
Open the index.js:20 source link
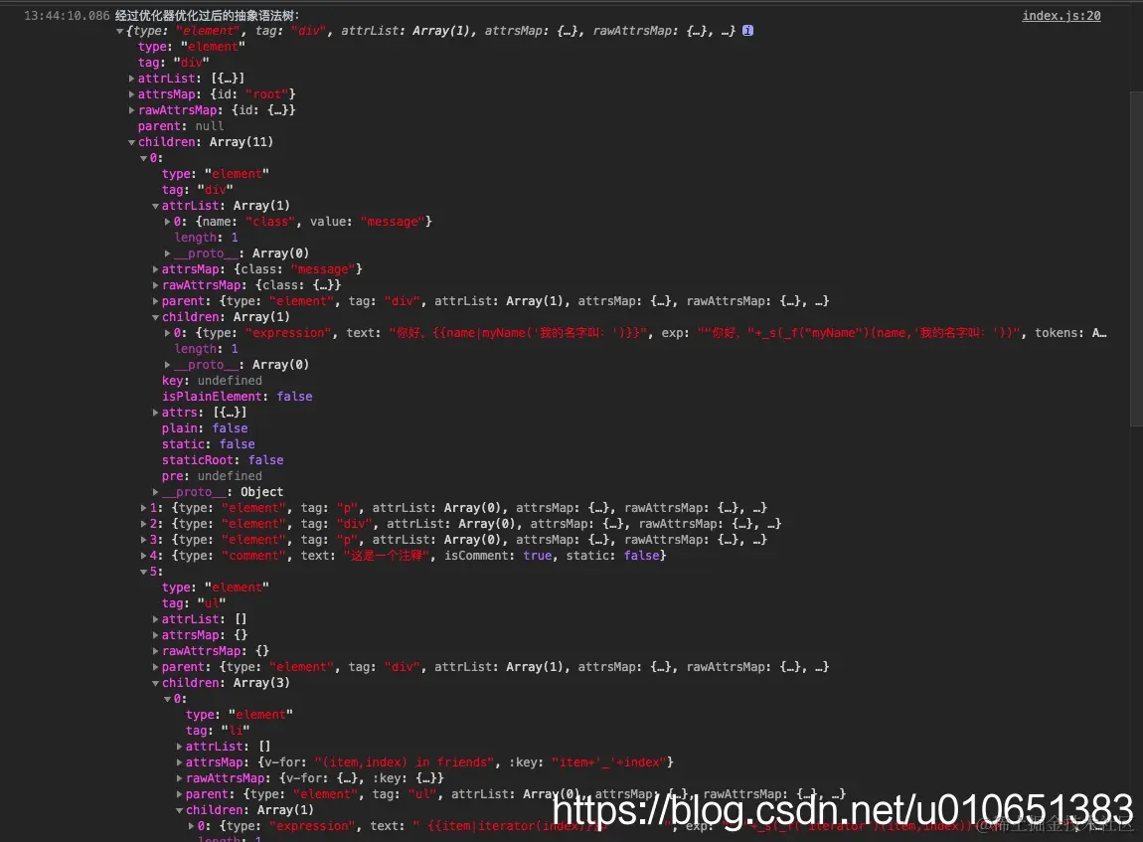point(1061,15)
